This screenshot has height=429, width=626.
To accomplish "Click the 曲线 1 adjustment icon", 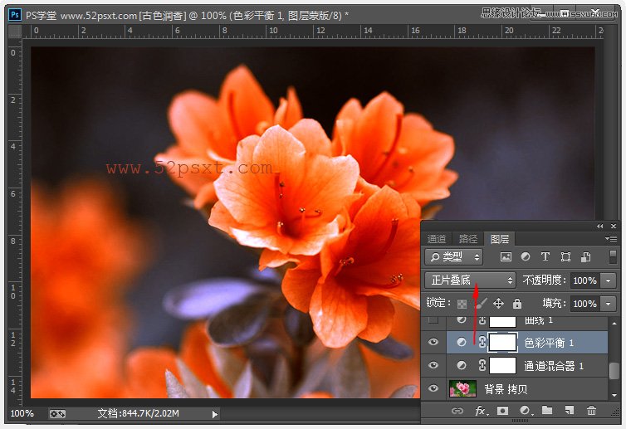I will [x=462, y=319].
